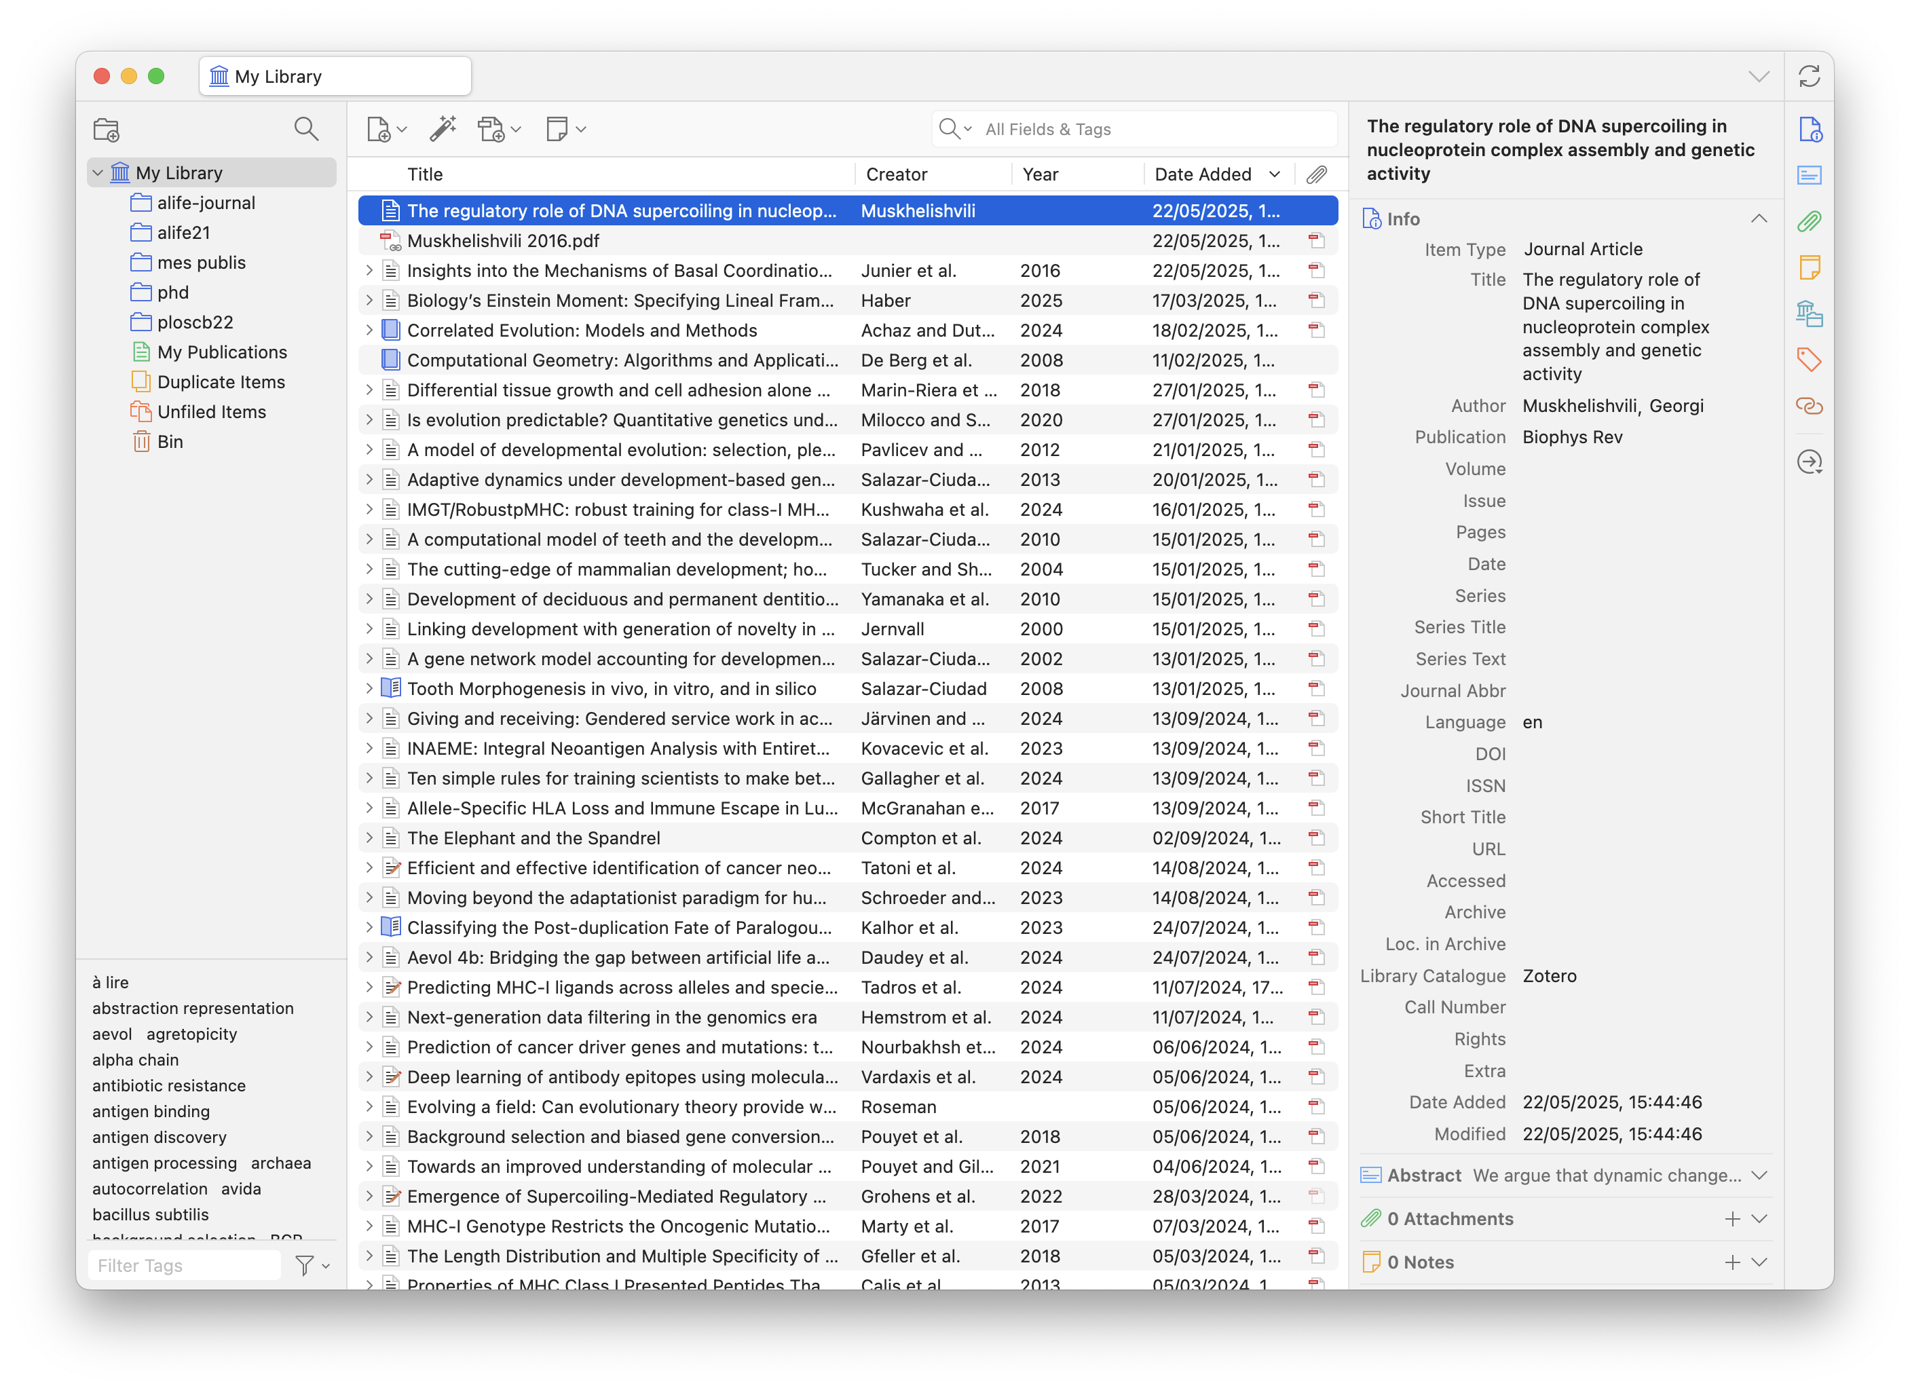Add an attachment with plus button
Screen dimensions: 1910x1390
tap(1731, 1219)
